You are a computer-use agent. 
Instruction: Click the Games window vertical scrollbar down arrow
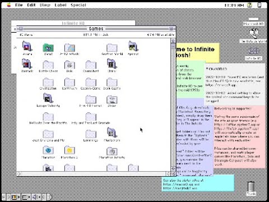[173, 169]
